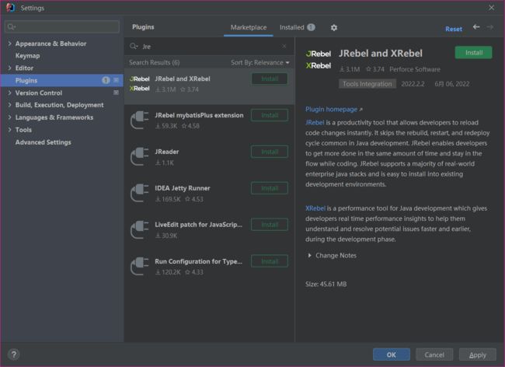Viewport: 505px width, 367px height.
Task: Click the Reset link
Action: 454,29
